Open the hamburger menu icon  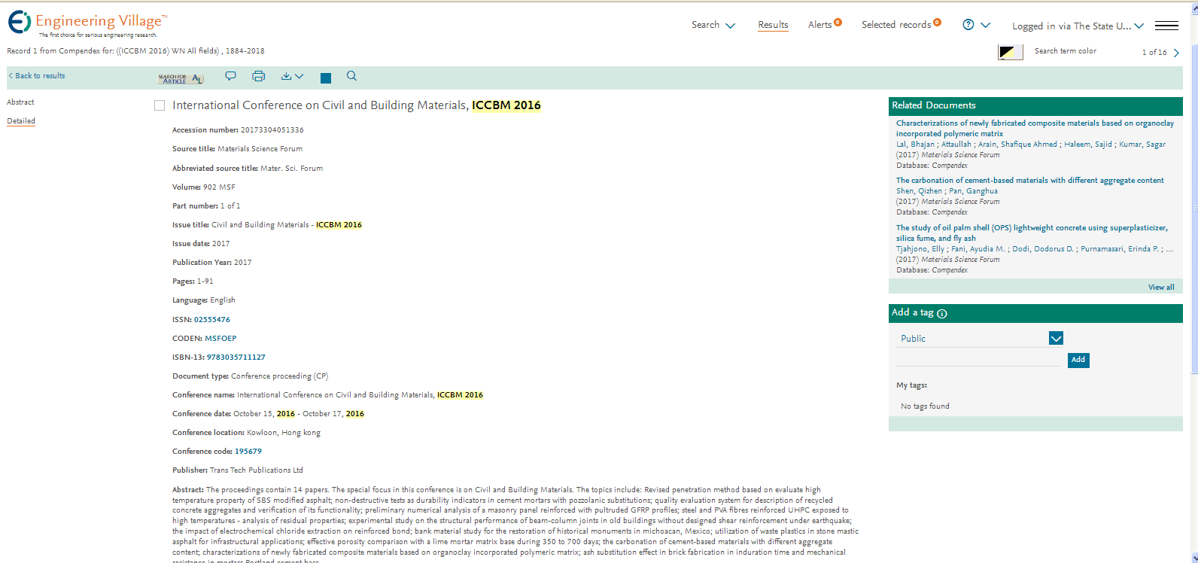(x=1166, y=26)
